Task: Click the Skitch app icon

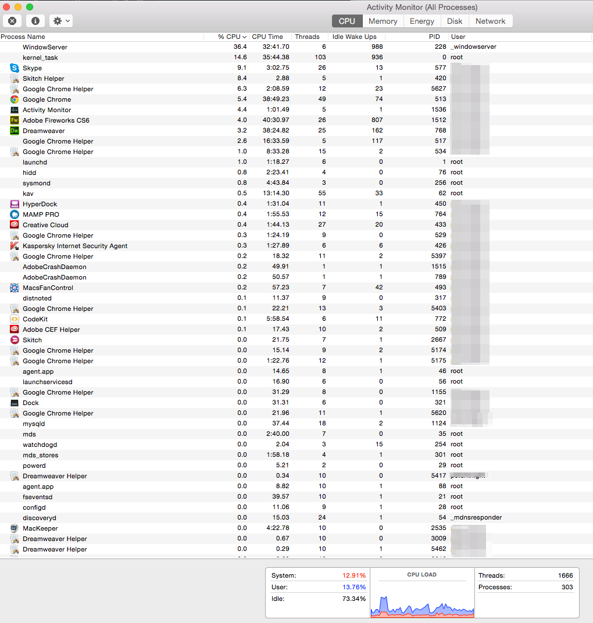Action: click(15, 340)
